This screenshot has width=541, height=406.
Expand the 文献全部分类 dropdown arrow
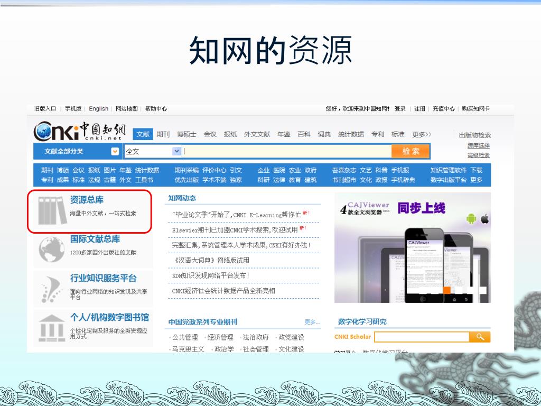(x=115, y=152)
